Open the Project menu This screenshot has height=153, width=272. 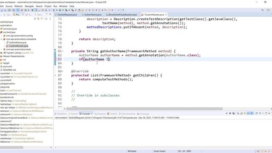pyautogui.click(x=48, y=6)
